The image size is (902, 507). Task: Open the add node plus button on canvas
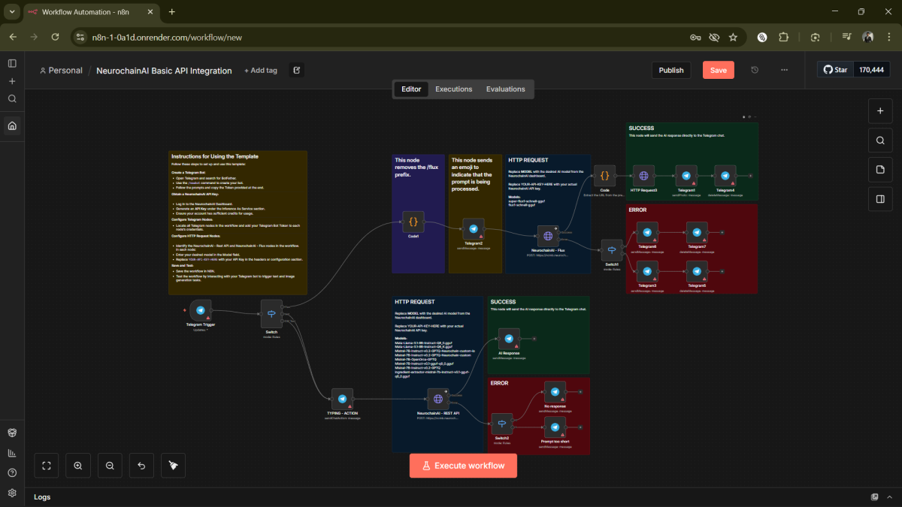point(879,110)
